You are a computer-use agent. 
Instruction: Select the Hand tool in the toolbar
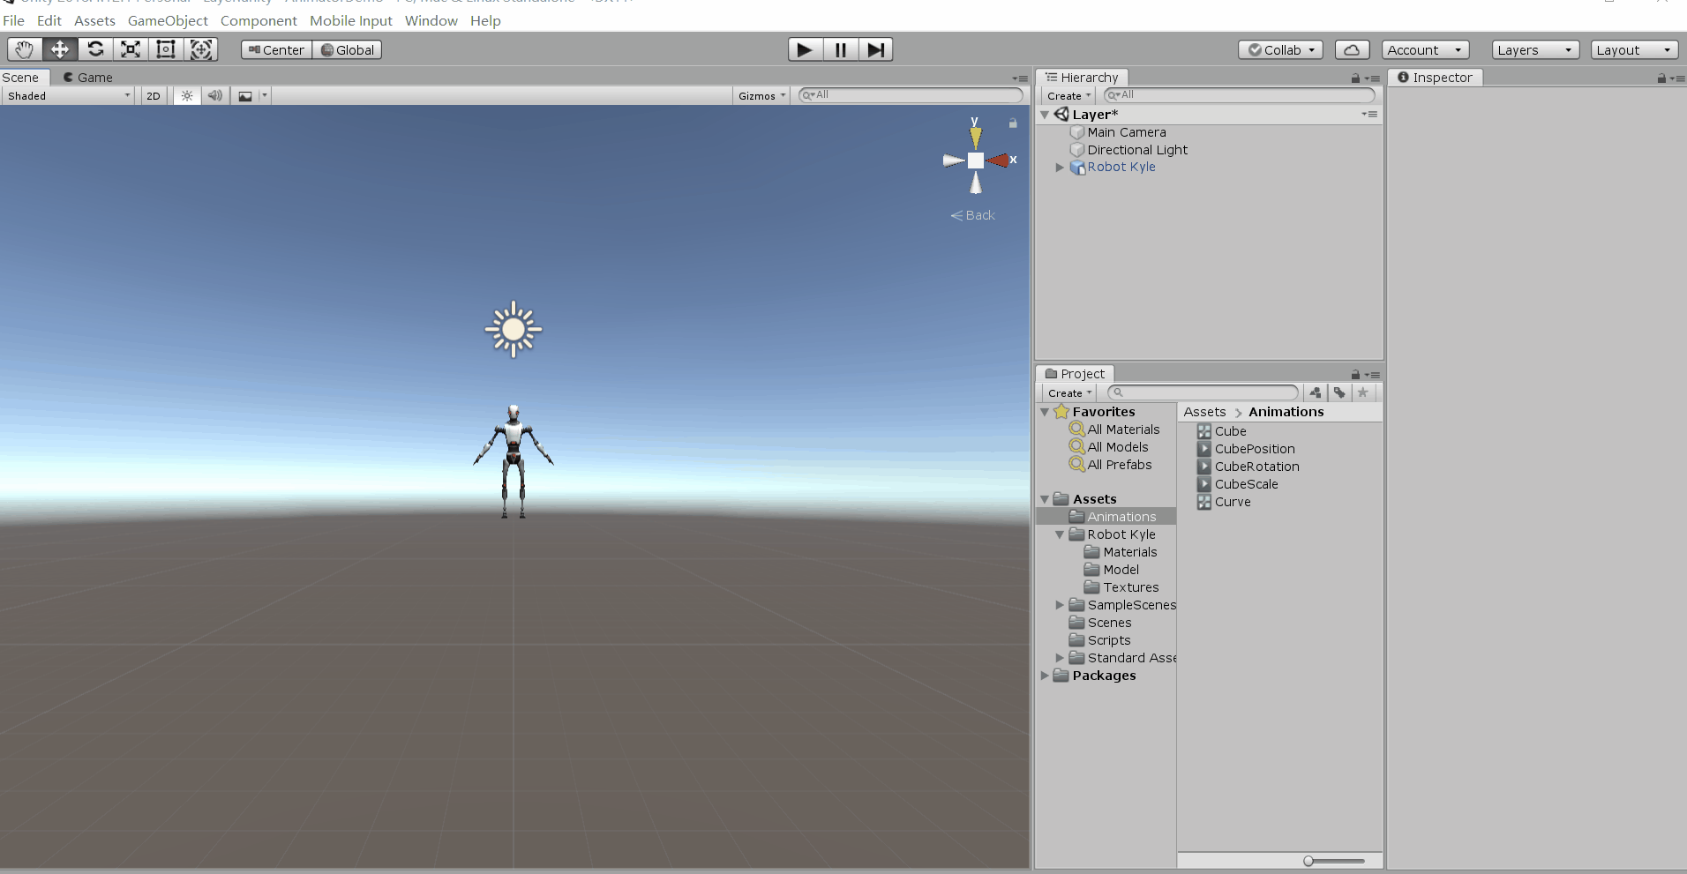click(24, 49)
